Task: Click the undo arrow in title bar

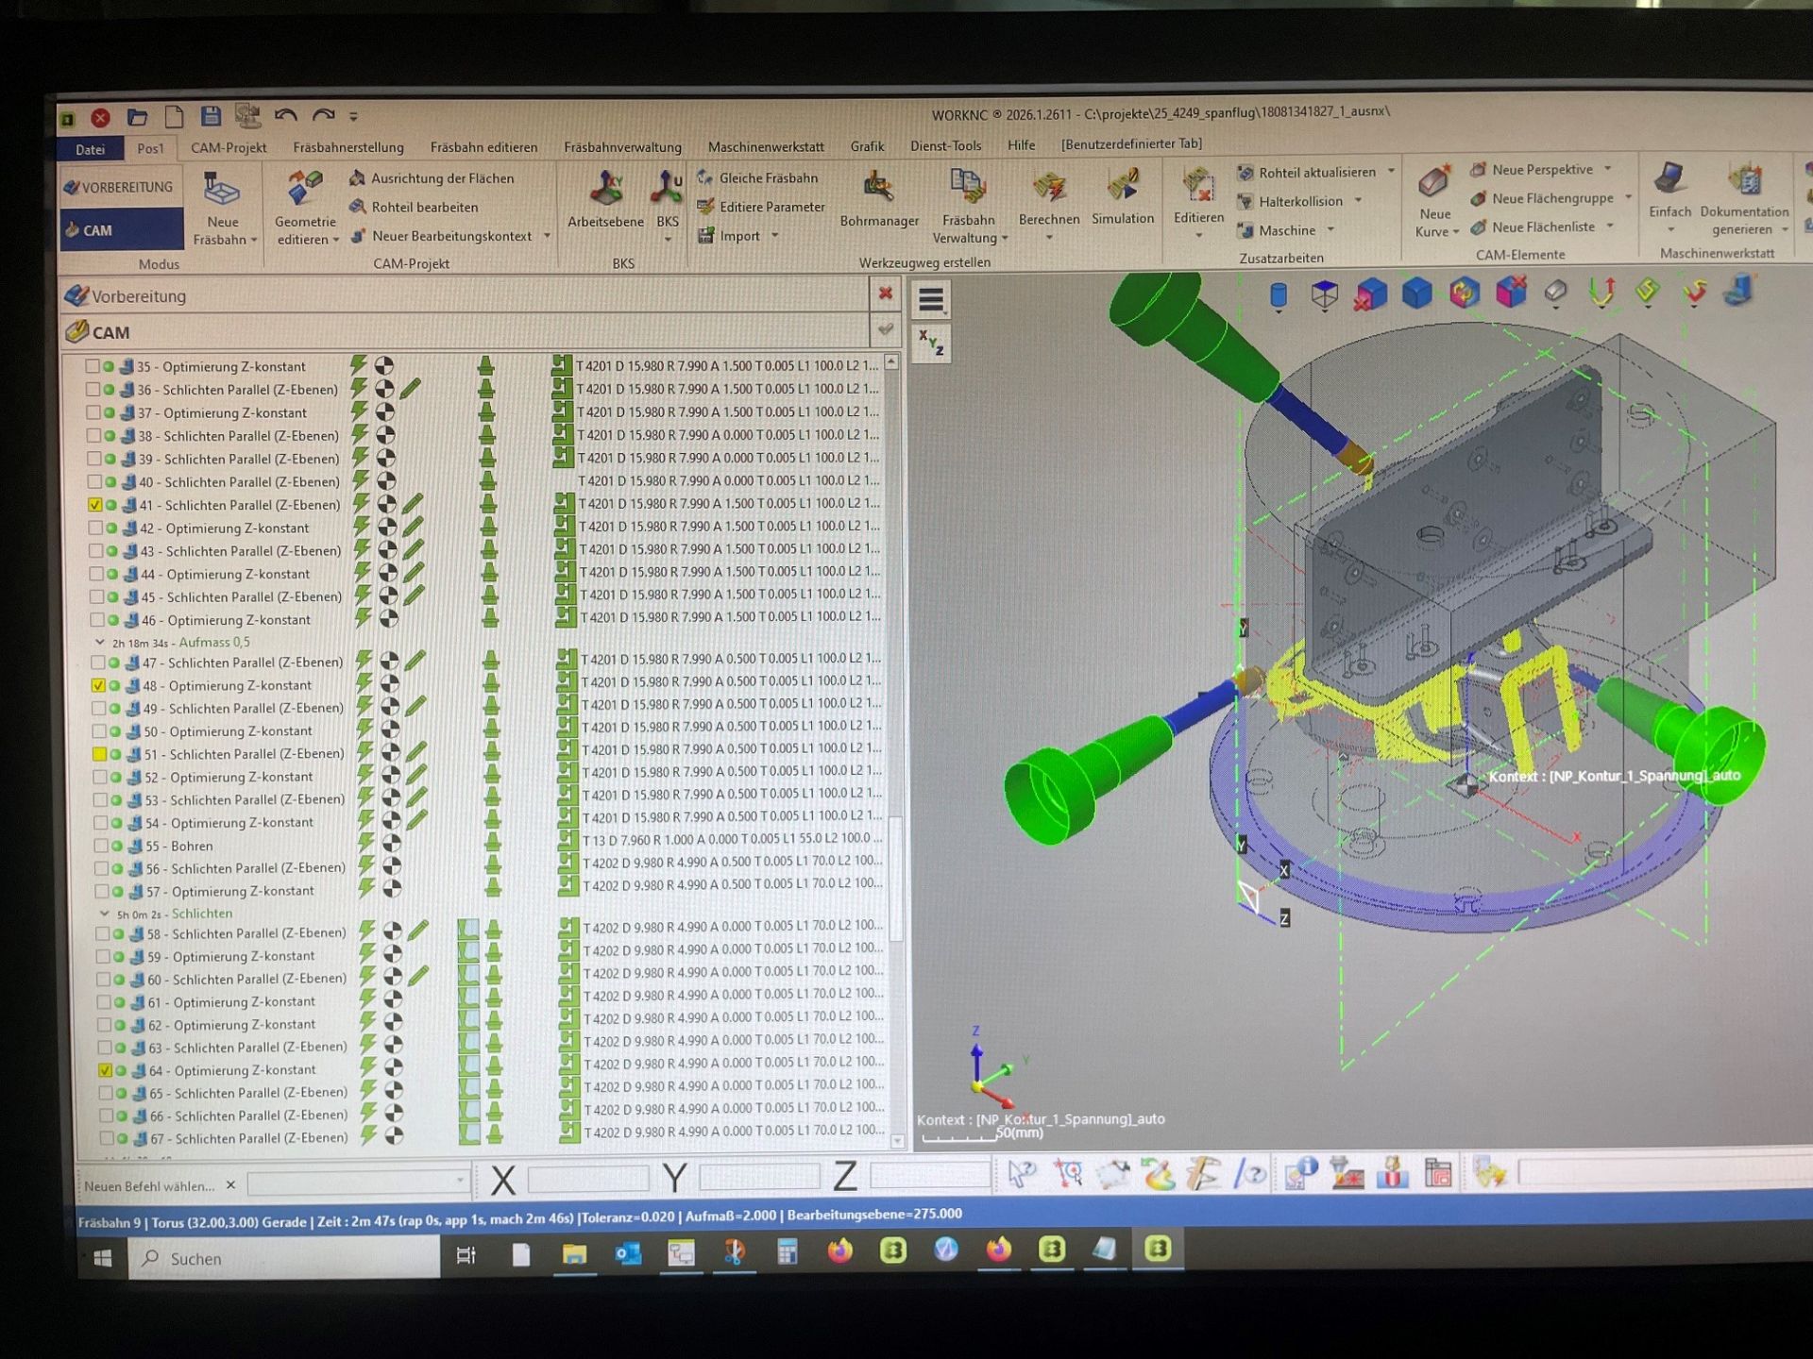Action: tap(285, 115)
